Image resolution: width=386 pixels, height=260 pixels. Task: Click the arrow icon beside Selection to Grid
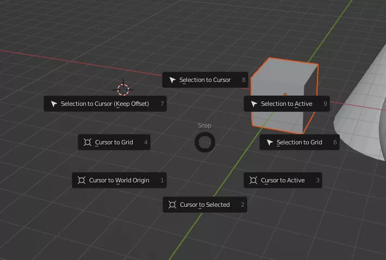270,142
